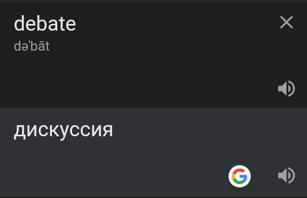307x198 pixels.
Task: Click the colorful G logo button
Action: coord(240,176)
